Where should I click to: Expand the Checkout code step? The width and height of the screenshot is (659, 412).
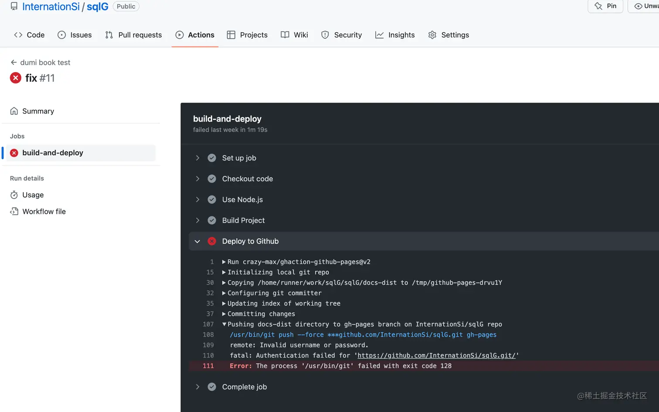(197, 179)
